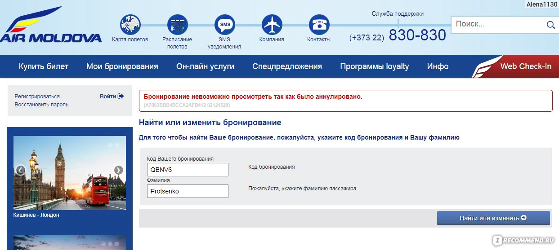
Task: Click the search magnifier icon
Action: (550, 25)
